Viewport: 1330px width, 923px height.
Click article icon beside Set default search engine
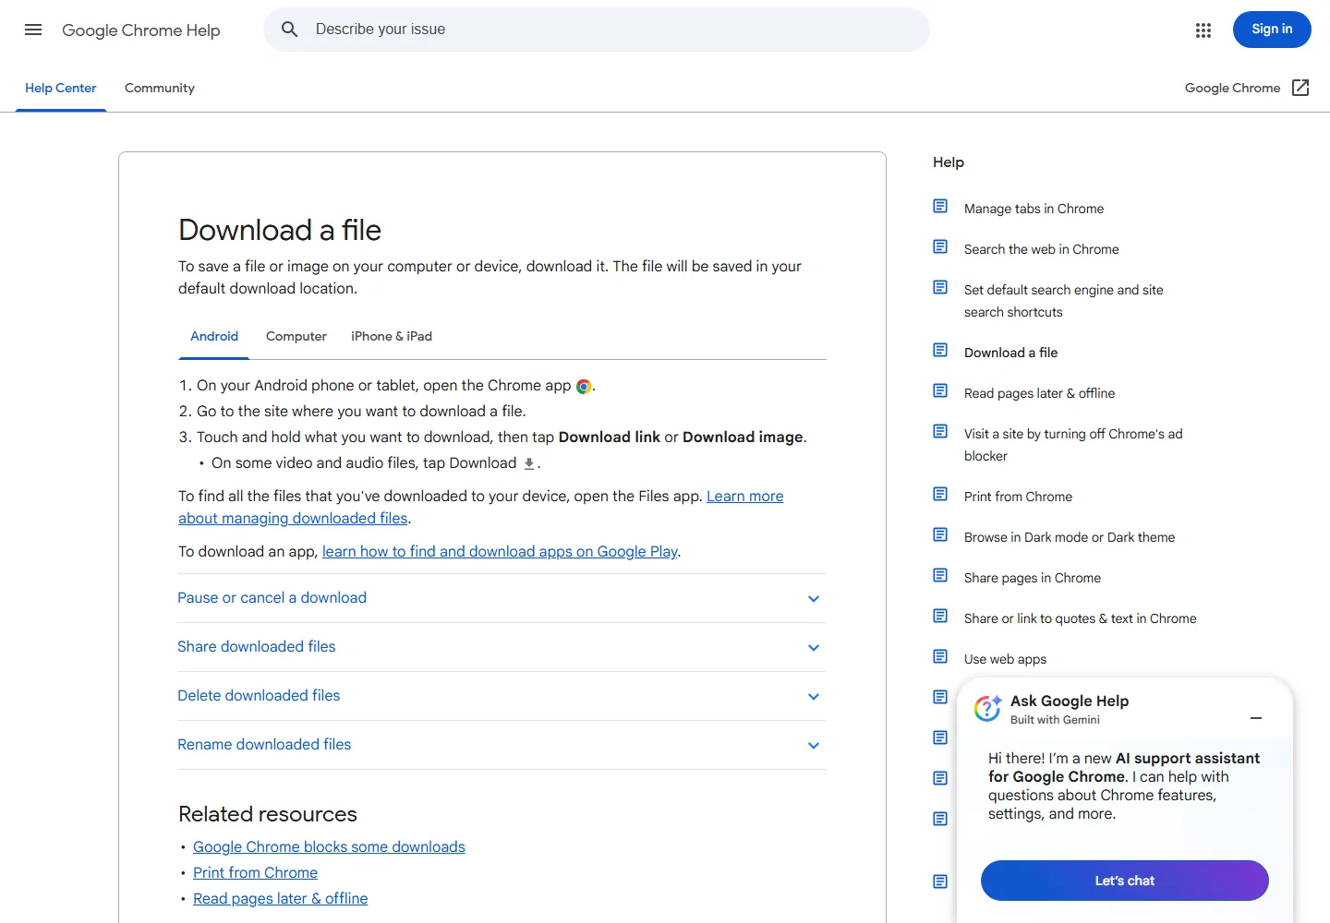point(940,287)
